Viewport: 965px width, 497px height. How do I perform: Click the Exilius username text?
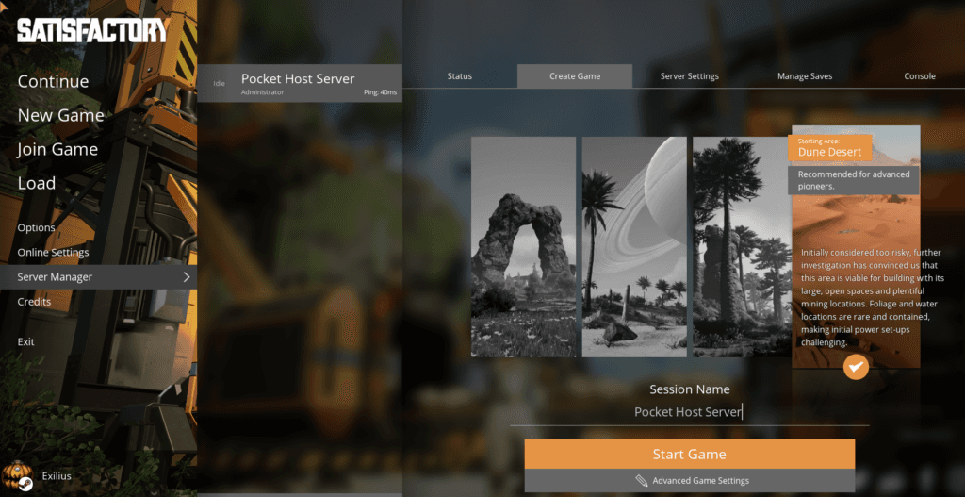(57, 475)
